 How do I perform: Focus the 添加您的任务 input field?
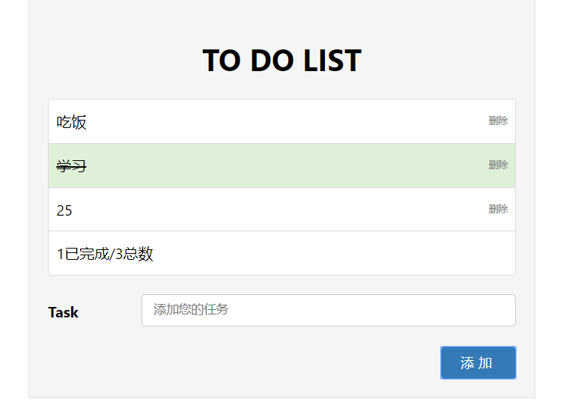(x=328, y=310)
